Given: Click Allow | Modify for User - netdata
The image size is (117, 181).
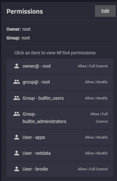Looking at the screenshot, I should (x=96, y=153).
